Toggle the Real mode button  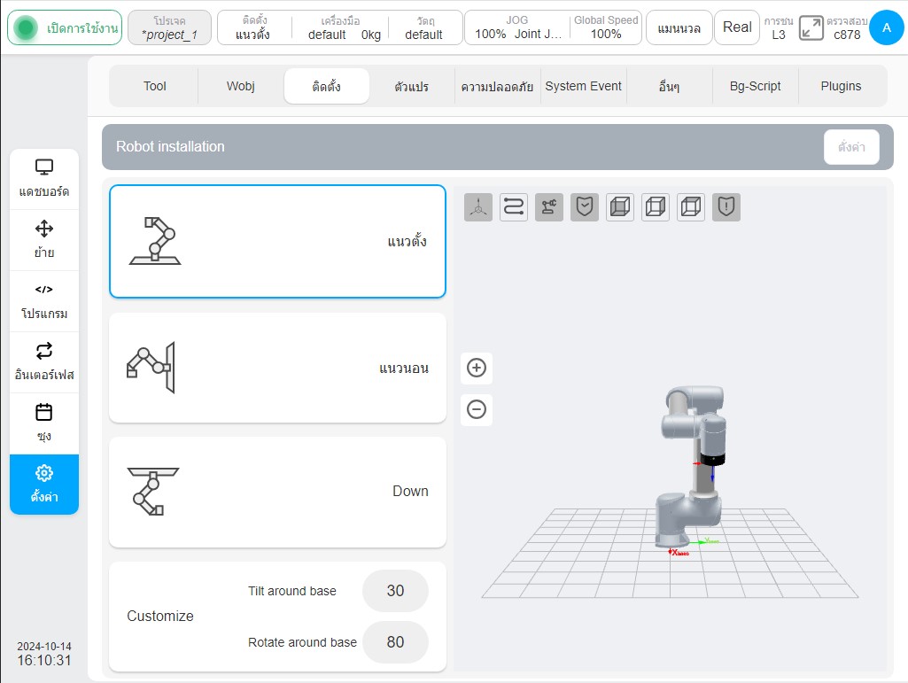[737, 27]
